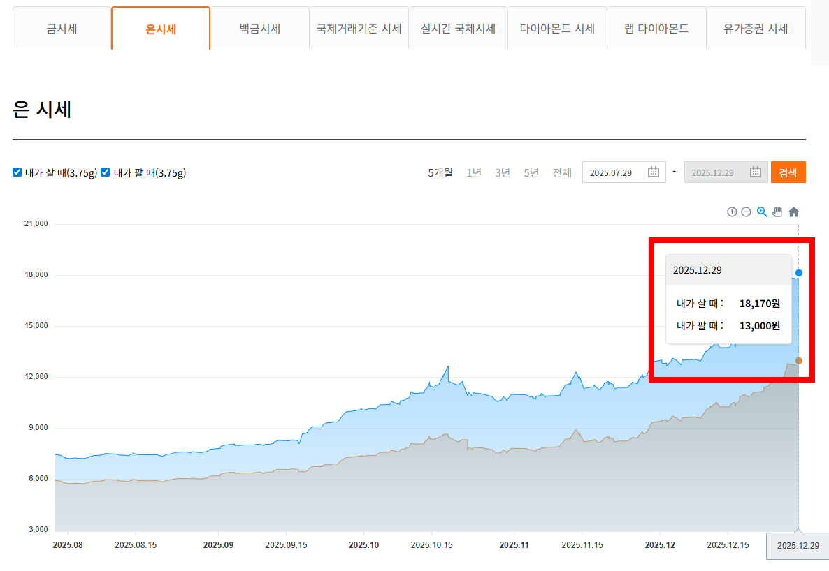
Task: Activate the hand pan tool
Action: pos(777,212)
